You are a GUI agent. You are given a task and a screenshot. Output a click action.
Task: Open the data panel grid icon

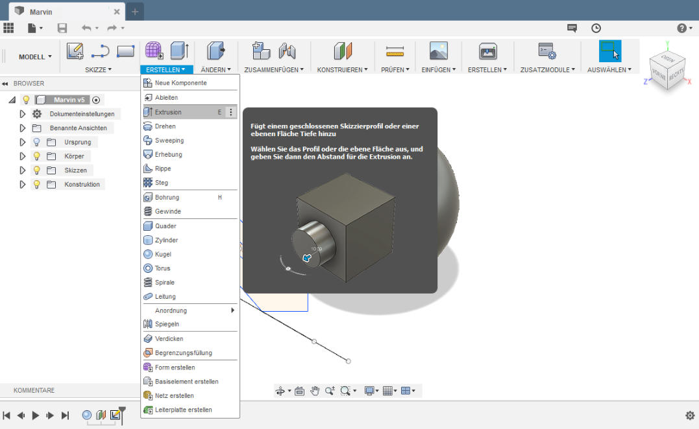click(8, 29)
